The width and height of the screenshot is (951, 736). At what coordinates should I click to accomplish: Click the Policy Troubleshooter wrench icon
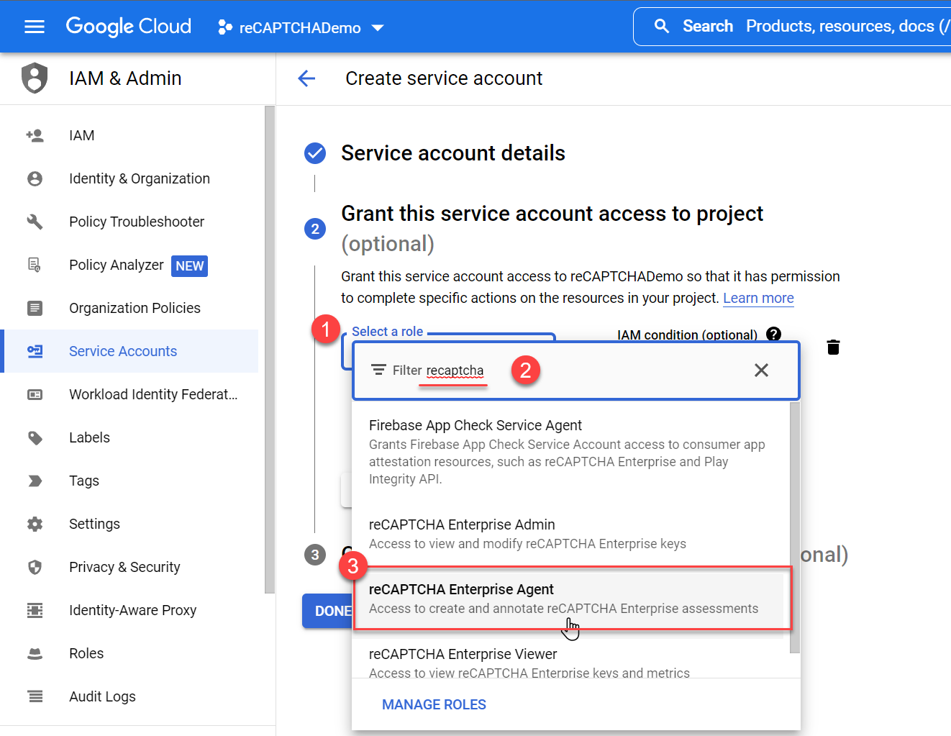[x=35, y=222]
